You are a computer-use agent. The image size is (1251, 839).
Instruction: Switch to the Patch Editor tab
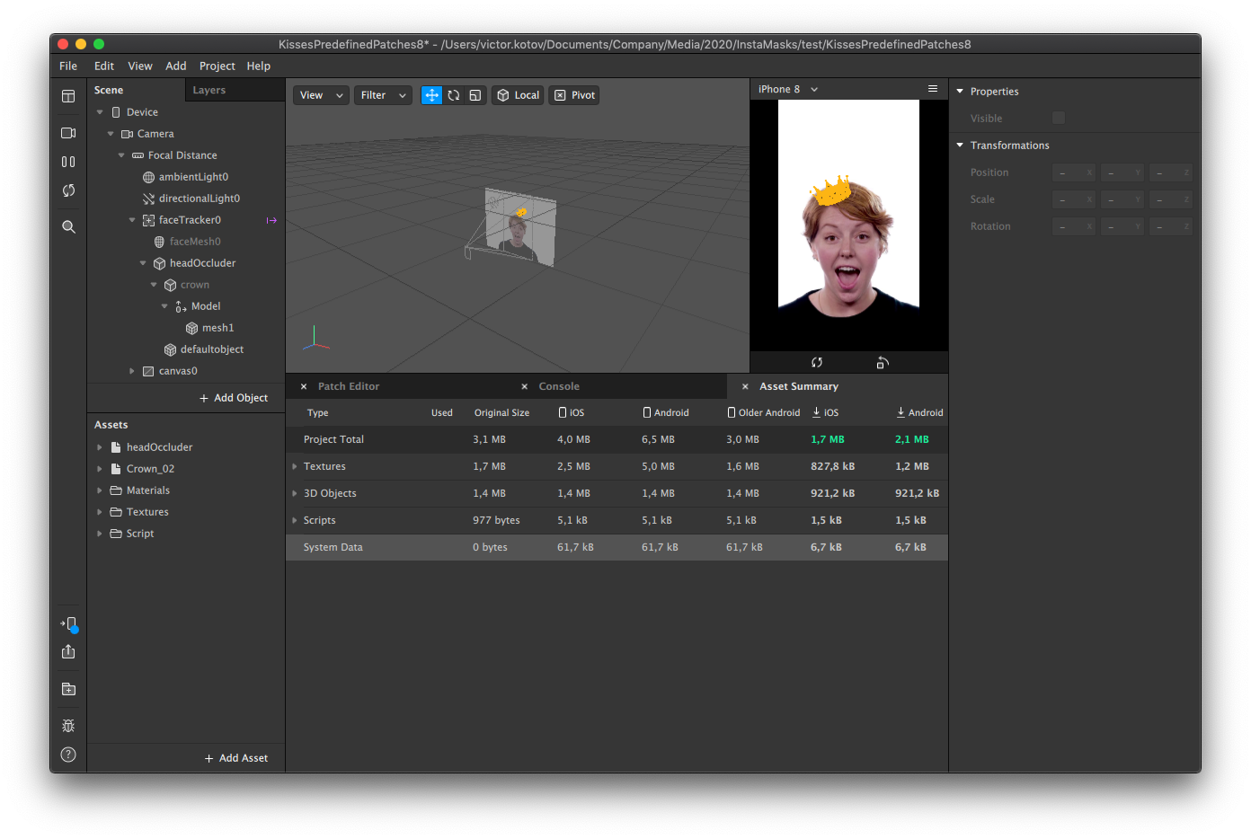point(349,386)
